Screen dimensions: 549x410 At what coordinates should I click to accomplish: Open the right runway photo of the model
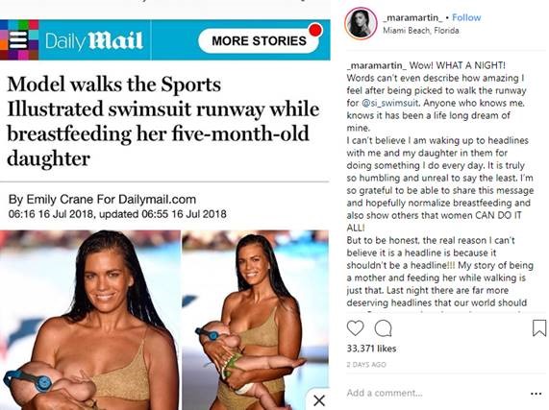point(256,320)
